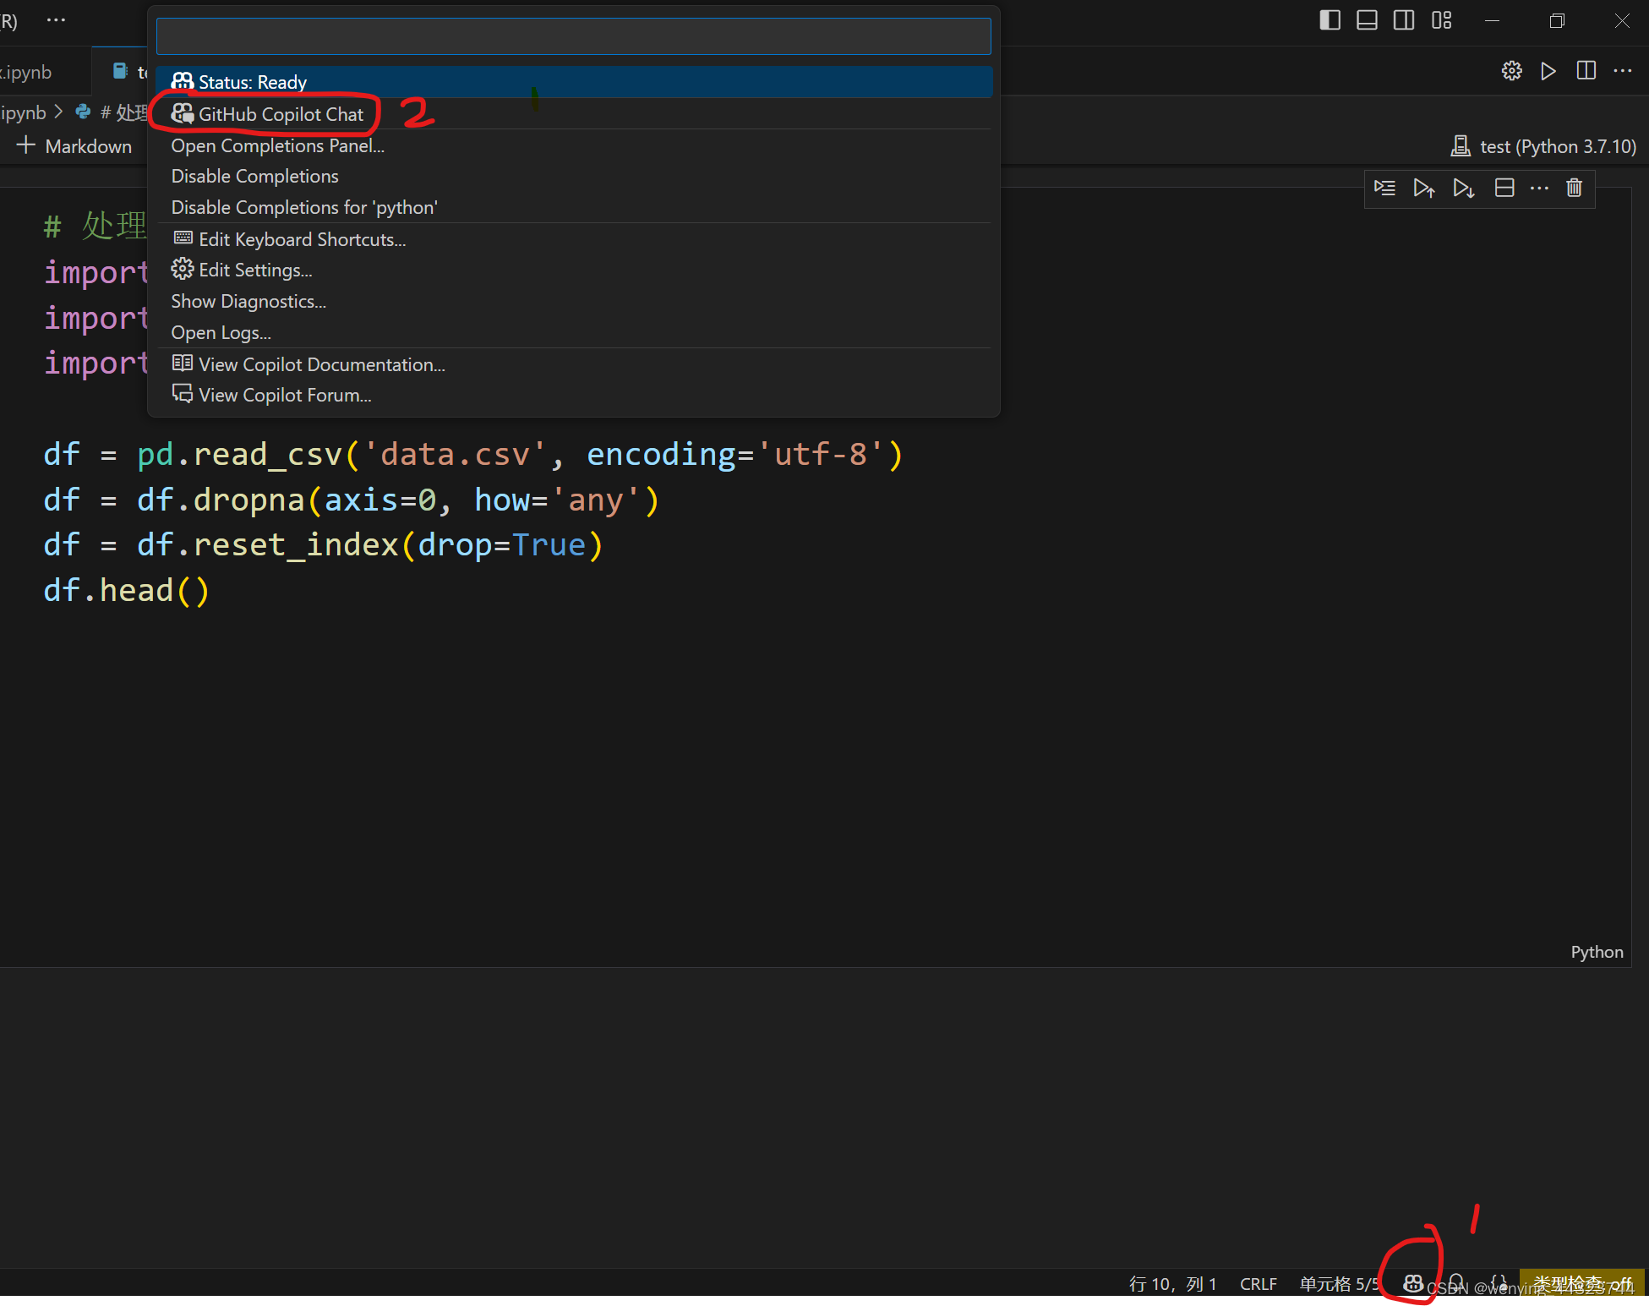
Task: Toggle the primary side bar
Action: [1330, 20]
